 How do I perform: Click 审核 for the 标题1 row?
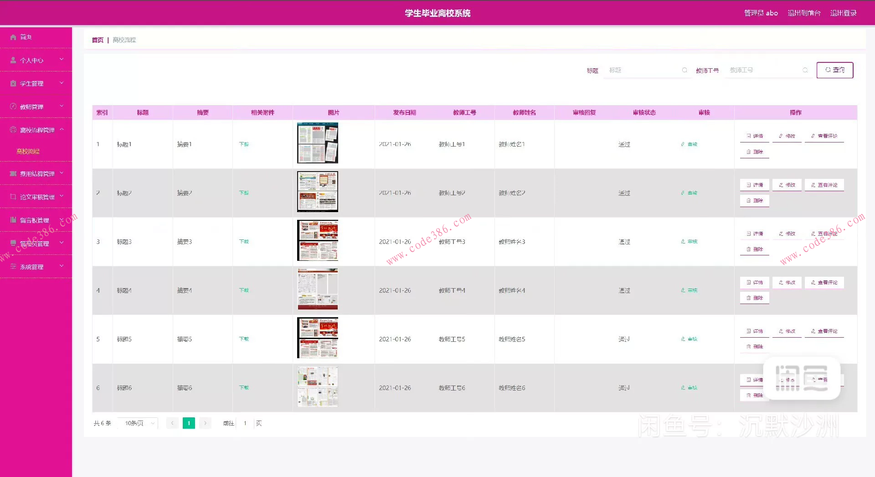click(x=689, y=144)
